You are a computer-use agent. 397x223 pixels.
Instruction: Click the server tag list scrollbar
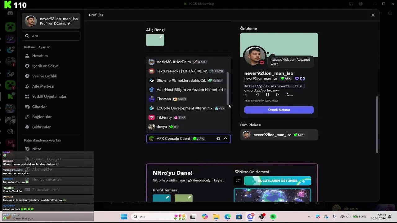coord(228,89)
